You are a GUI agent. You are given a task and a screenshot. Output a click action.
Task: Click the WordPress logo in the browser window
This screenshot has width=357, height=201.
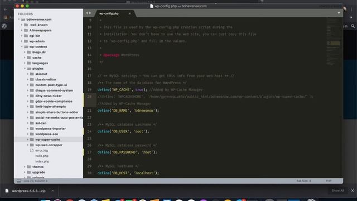coord(4,26)
